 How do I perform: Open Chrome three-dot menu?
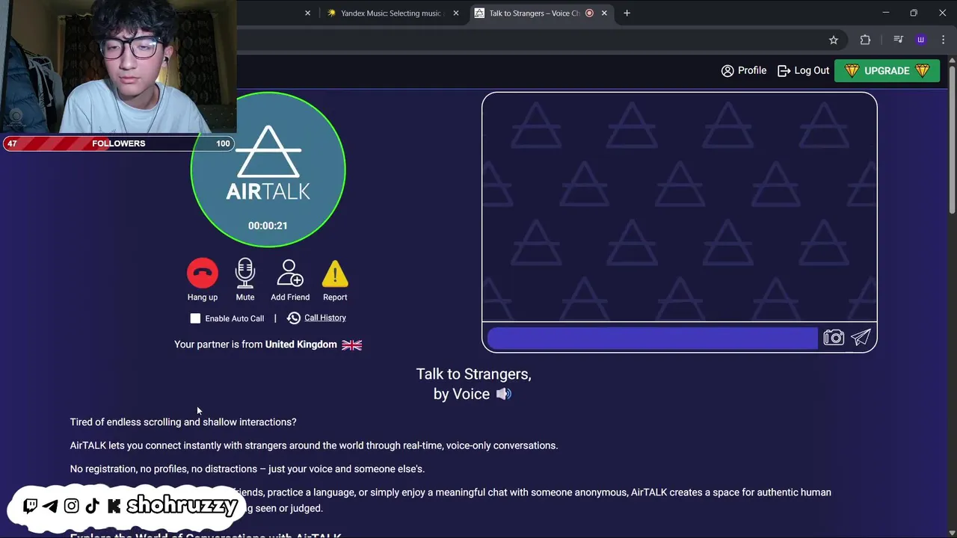[943, 40]
